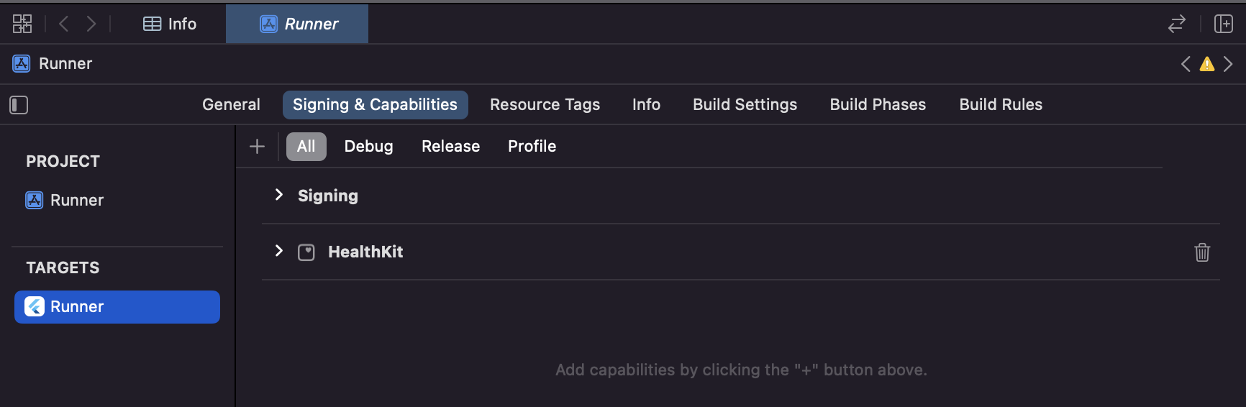Expand the HealthKit capability section
Viewport: 1246px width, 407px height.
[x=279, y=251]
